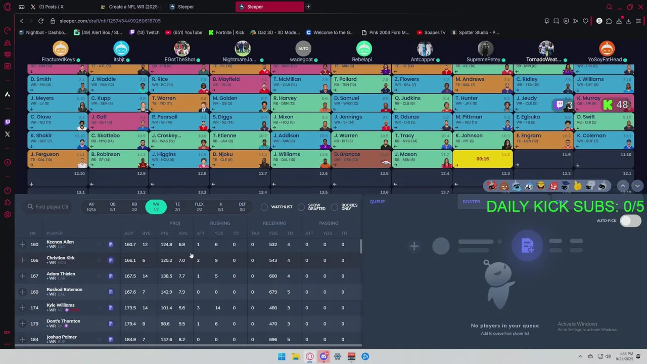Switch to the Roster panel tab
647x364 pixels.
point(471,202)
